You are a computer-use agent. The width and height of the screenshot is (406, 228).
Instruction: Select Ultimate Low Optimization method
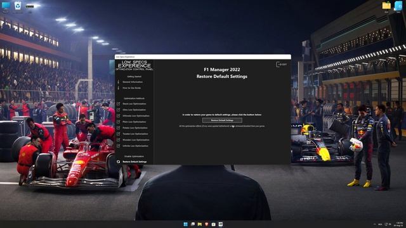136,116
